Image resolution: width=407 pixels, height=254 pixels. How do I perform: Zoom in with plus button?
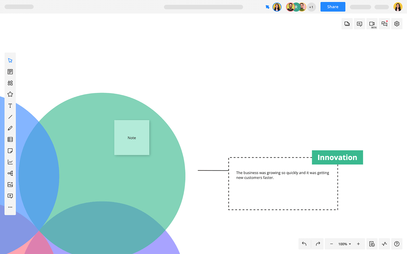(358, 244)
